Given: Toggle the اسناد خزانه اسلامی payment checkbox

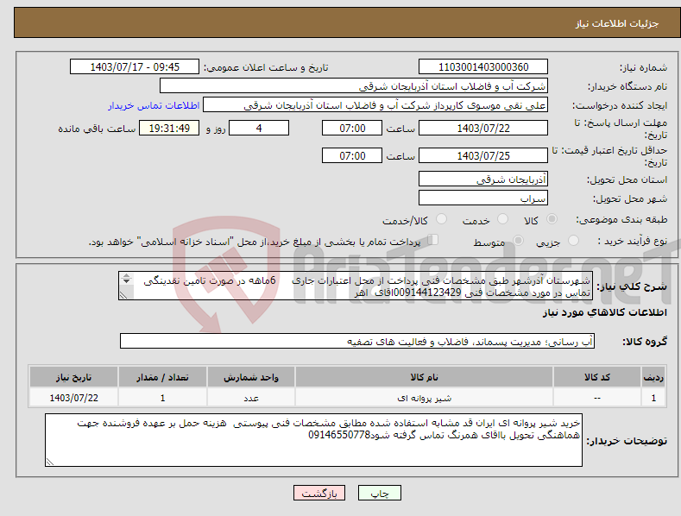Looking at the screenshot, I should tap(433, 240).
